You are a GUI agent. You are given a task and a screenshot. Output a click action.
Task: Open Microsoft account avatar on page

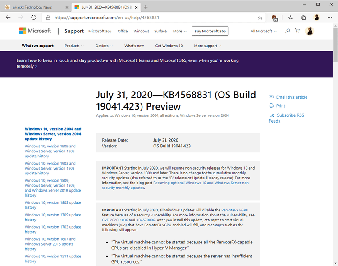click(310, 31)
